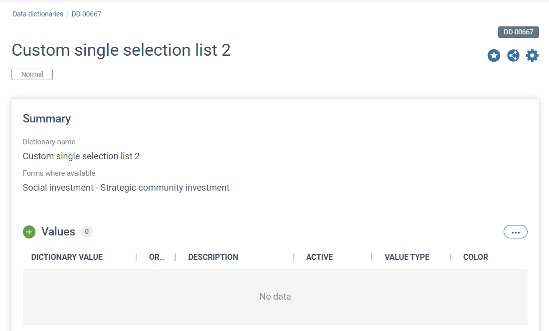Go to Data dictionaries breadcrumb

click(x=38, y=14)
